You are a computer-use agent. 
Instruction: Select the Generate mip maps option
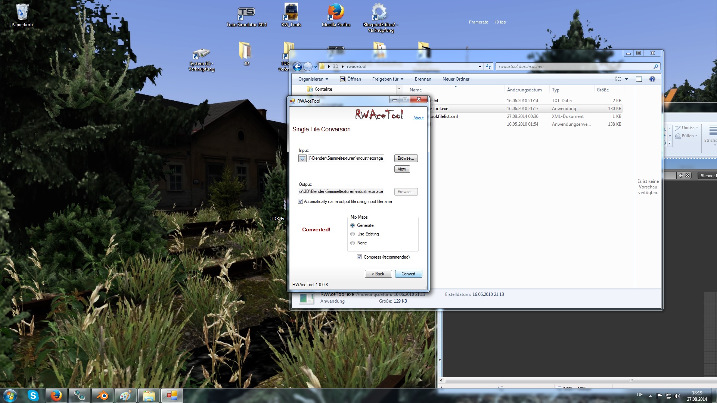[x=353, y=225]
